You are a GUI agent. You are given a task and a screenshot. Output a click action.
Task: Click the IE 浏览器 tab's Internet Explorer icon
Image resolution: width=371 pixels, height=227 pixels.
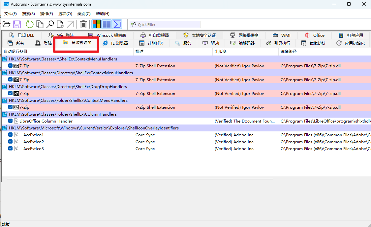[x=105, y=43]
